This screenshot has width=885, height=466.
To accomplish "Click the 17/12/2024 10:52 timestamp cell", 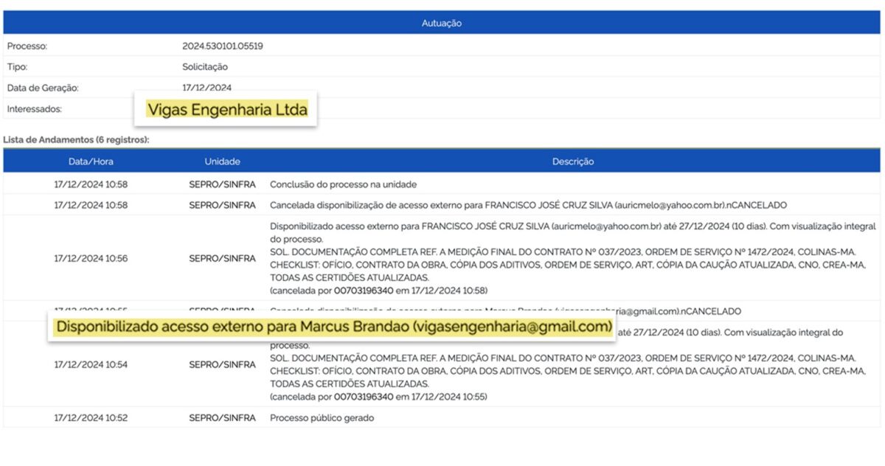I will point(91,418).
